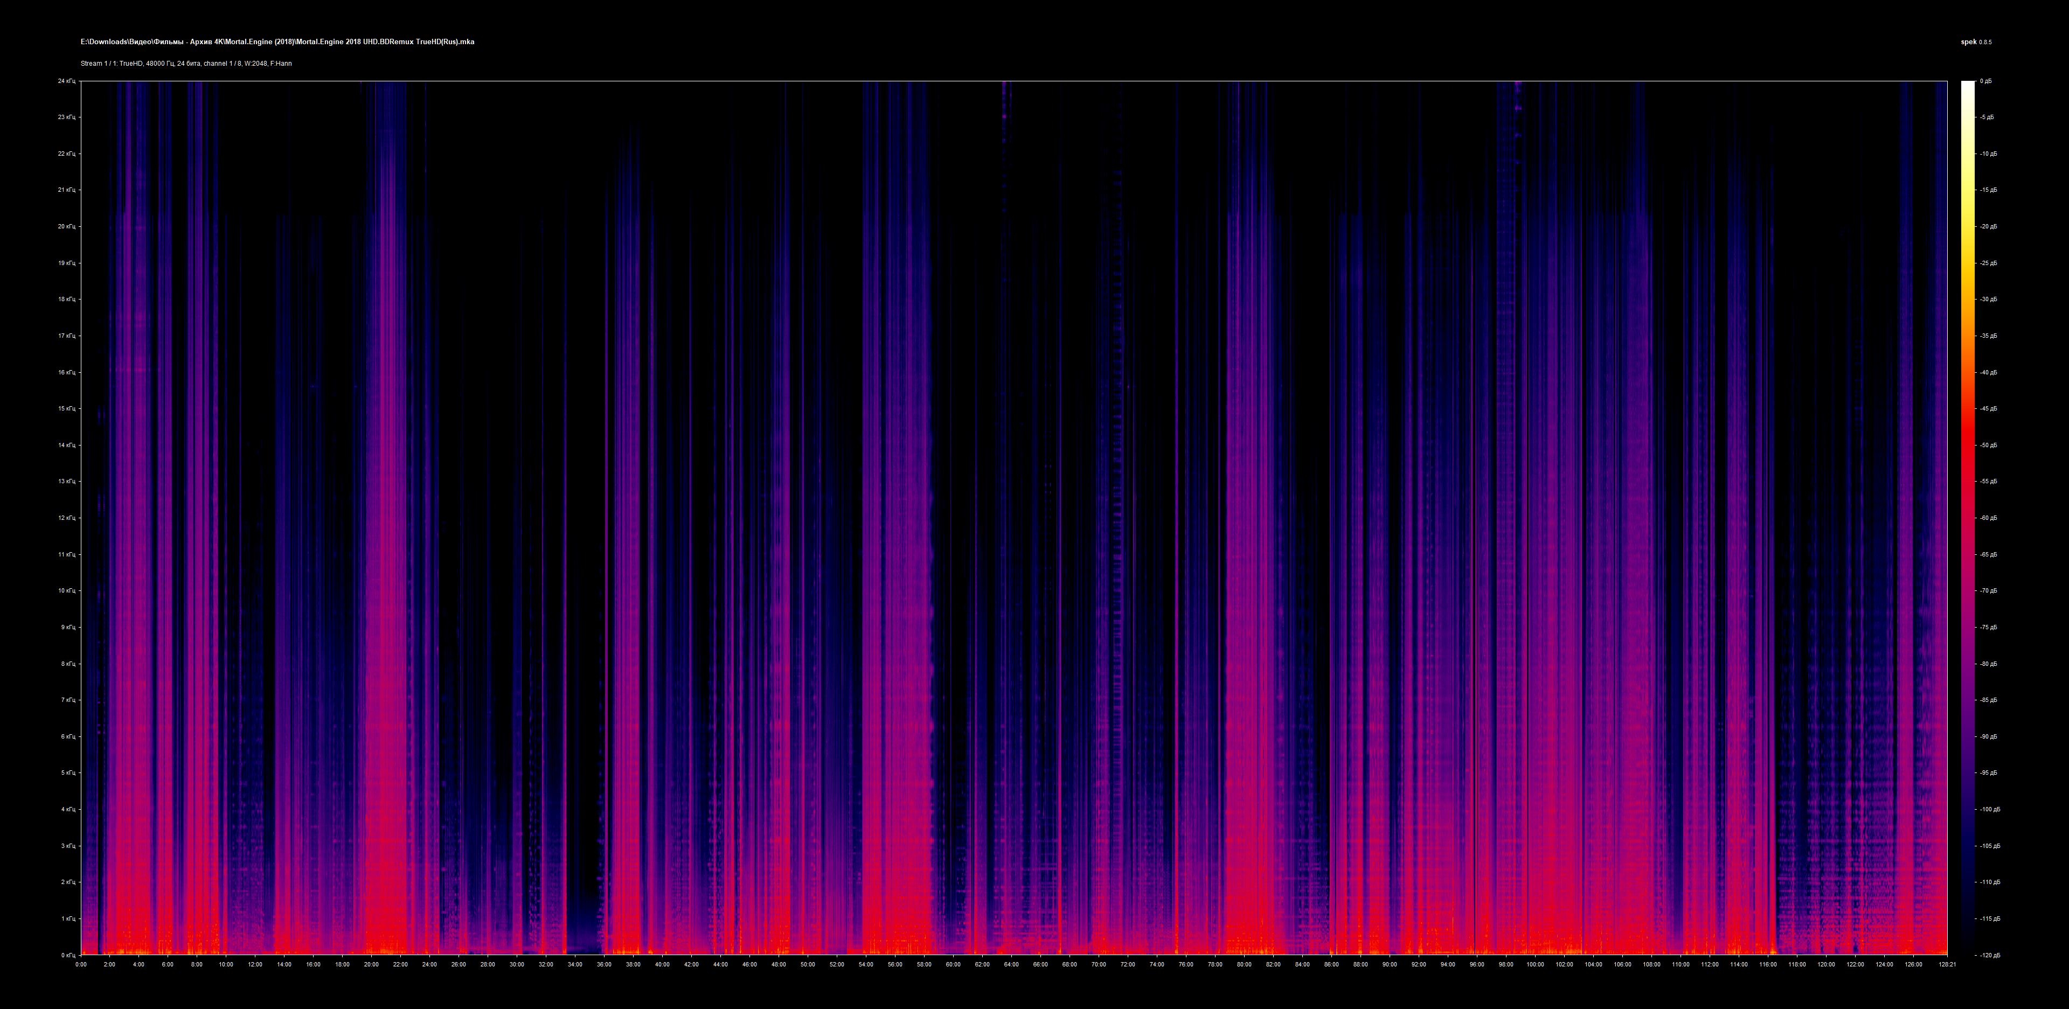Click the 96:00 time axis marker
Image resolution: width=2069 pixels, height=1009 pixels.
1476,965
